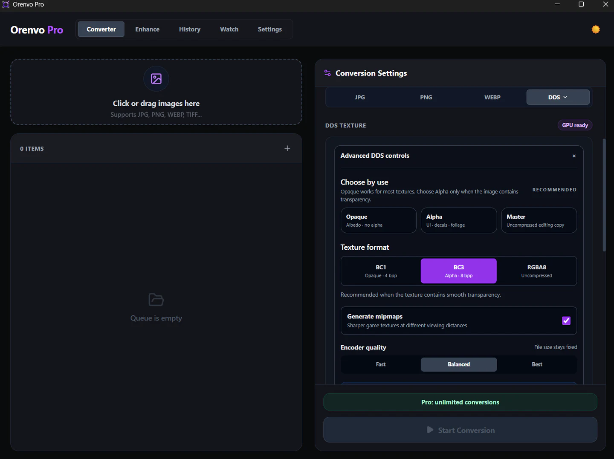
Task: Click the RECOMMENDED label
Action: pyautogui.click(x=554, y=190)
